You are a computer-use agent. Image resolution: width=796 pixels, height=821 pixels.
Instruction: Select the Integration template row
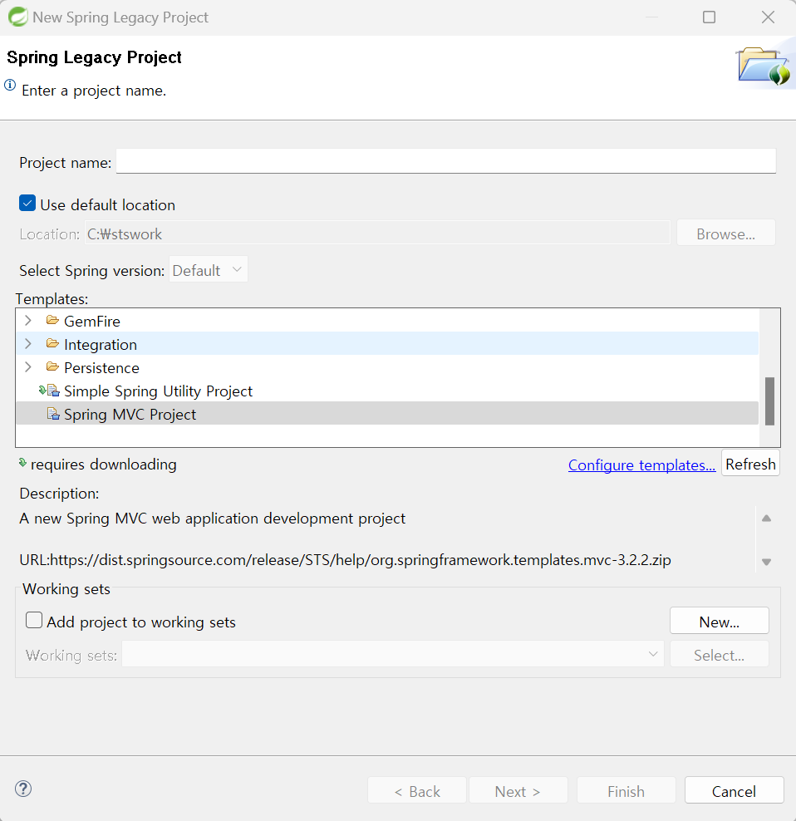click(387, 343)
